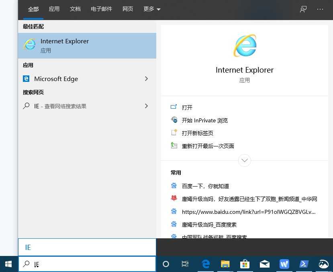The width and height of the screenshot is (333, 272).
Task: Expand Microsoft Edge result arrow
Action: [x=146, y=79]
